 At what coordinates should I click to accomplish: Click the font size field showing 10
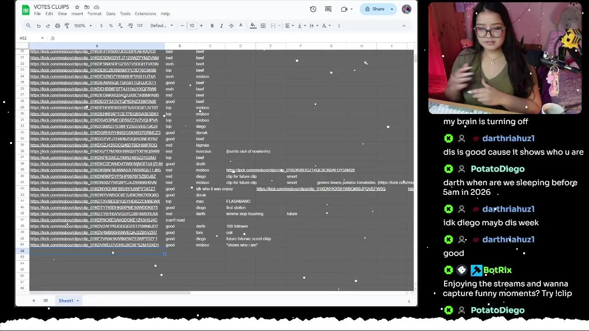[x=192, y=26]
